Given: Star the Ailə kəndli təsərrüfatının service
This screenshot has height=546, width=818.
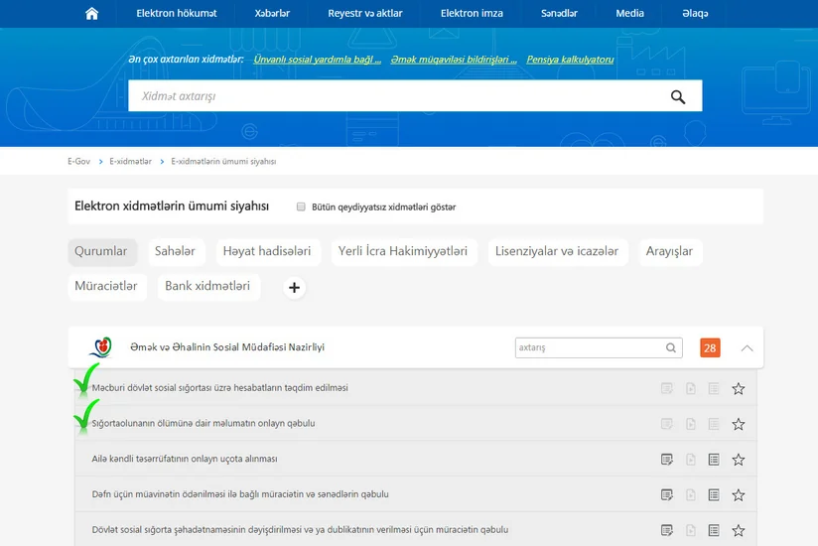Looking at the screenshot, I should [x=739, y=460].
